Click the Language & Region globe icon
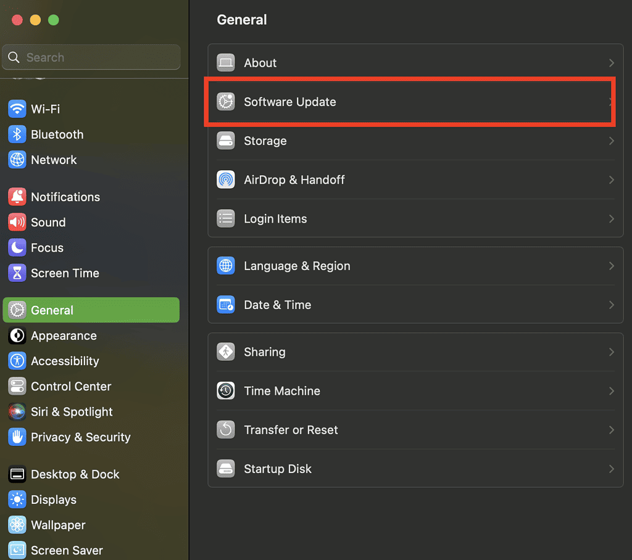Viewport: 632px width, 560px height. click(226, 266)
